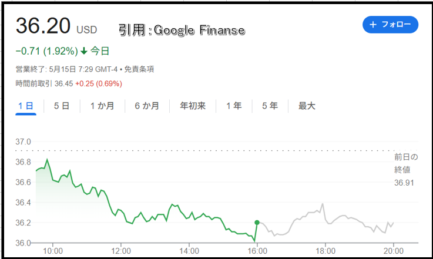
Task: Show the 最大 maximum range
Action: click(x=307, y=106)
